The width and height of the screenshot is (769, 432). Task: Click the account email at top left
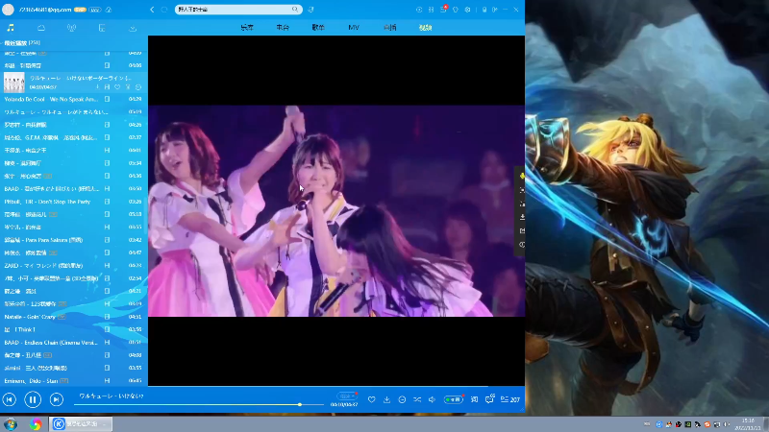pos(45,10)
